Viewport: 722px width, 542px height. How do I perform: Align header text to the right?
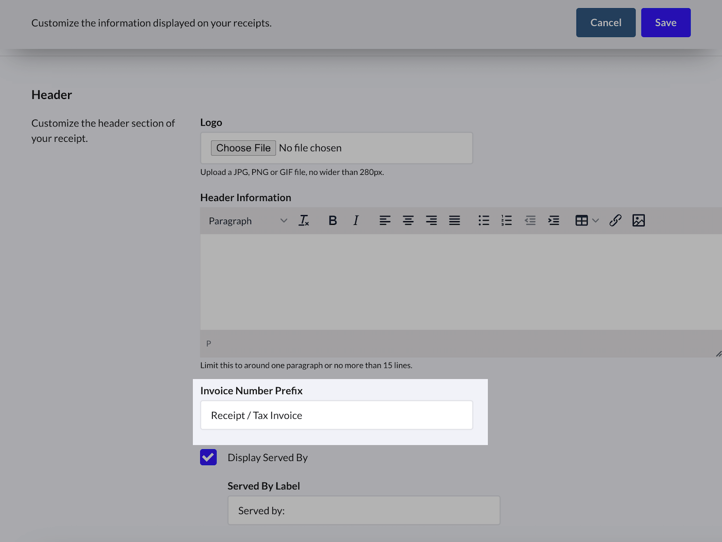[x=431, y=221]
